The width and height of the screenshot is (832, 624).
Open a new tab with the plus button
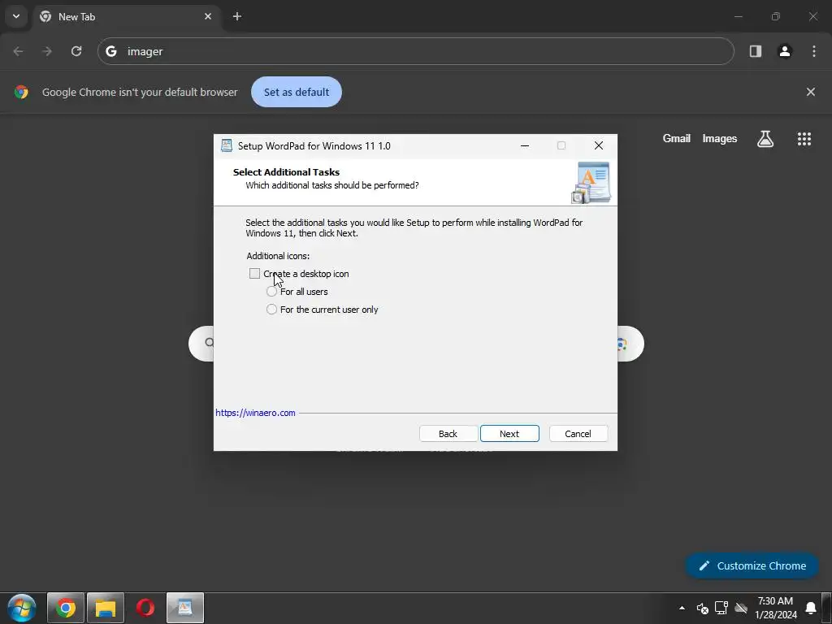coord(237,16)
